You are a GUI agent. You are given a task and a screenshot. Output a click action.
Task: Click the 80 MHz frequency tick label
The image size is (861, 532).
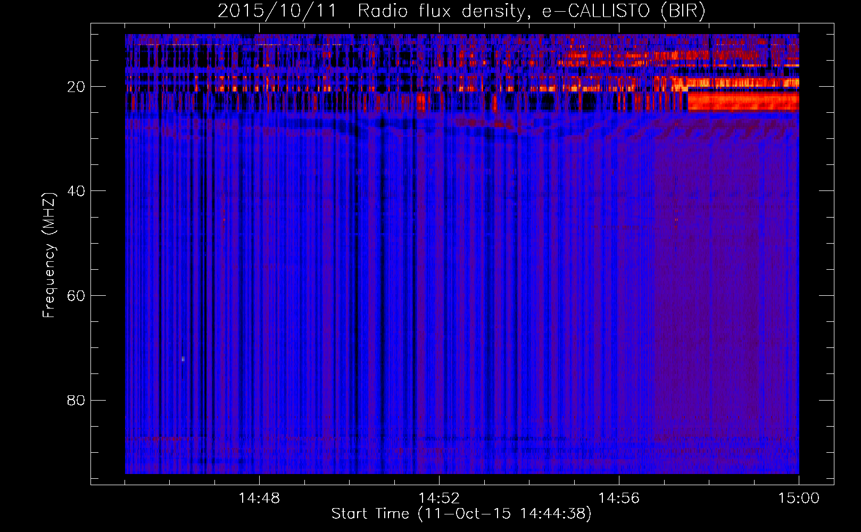pyautogui.click(x=76, y=400)
